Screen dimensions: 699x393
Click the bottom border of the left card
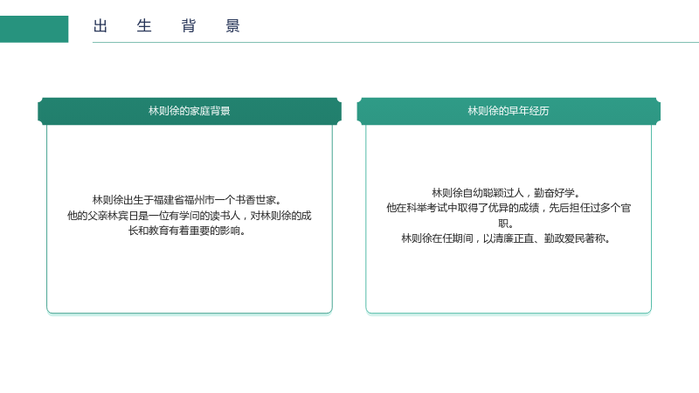(x=190, y=314)
